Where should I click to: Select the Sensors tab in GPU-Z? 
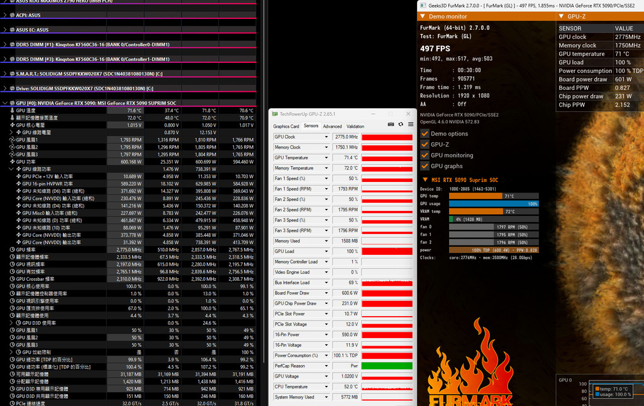[x=311, y=126]
